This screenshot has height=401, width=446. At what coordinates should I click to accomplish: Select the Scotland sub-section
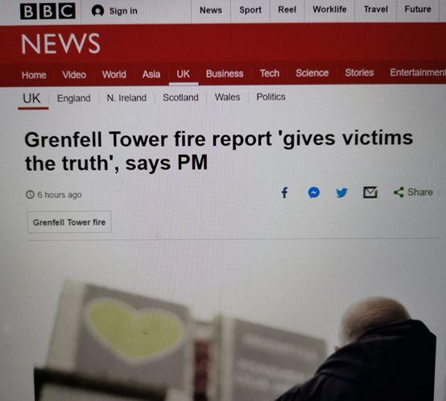pos(180,97)
